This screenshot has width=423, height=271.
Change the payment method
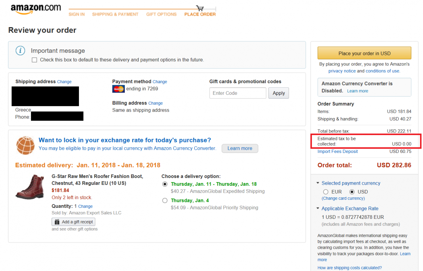(160, 82)
